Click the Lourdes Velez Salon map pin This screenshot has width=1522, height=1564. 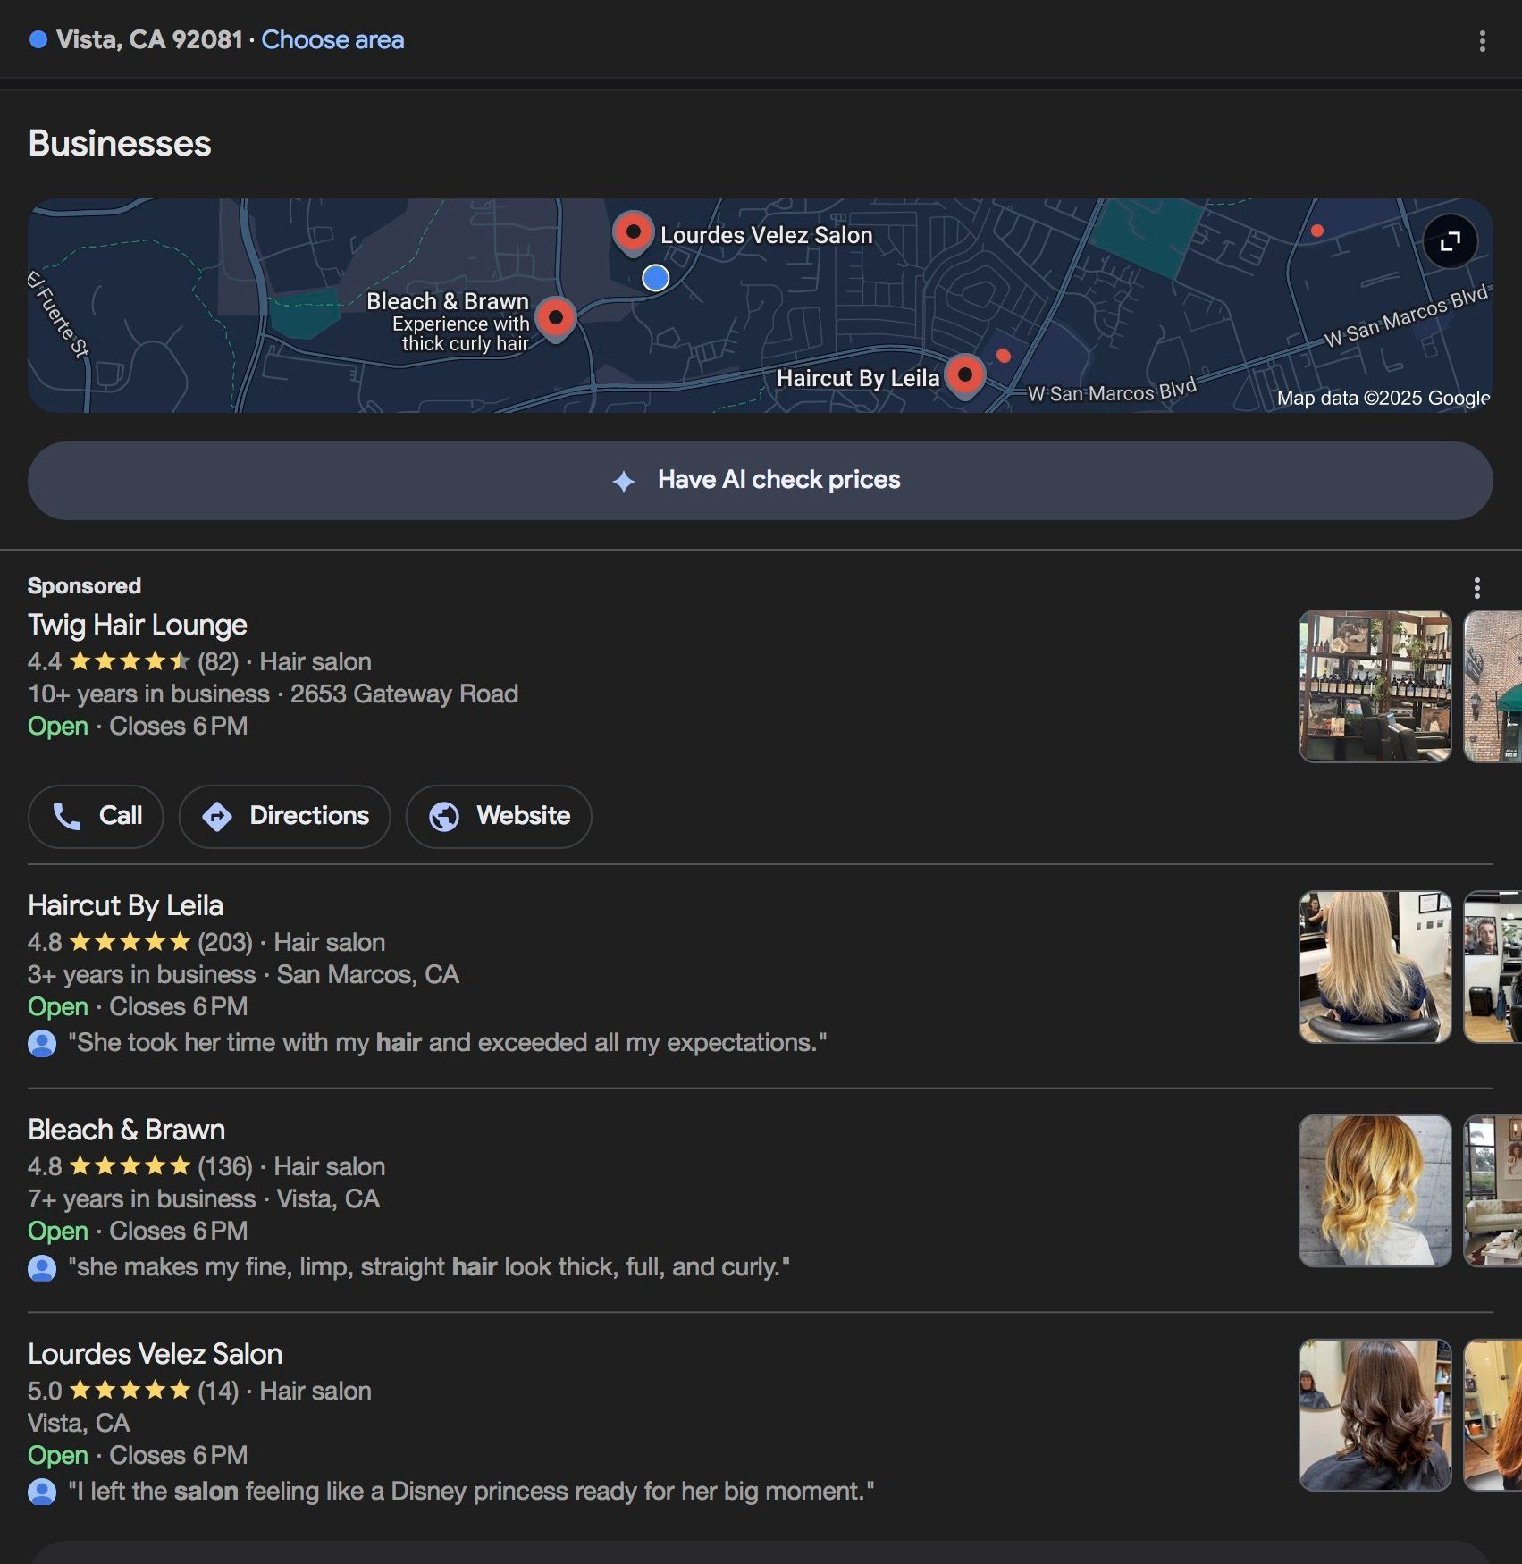point(633,232)
